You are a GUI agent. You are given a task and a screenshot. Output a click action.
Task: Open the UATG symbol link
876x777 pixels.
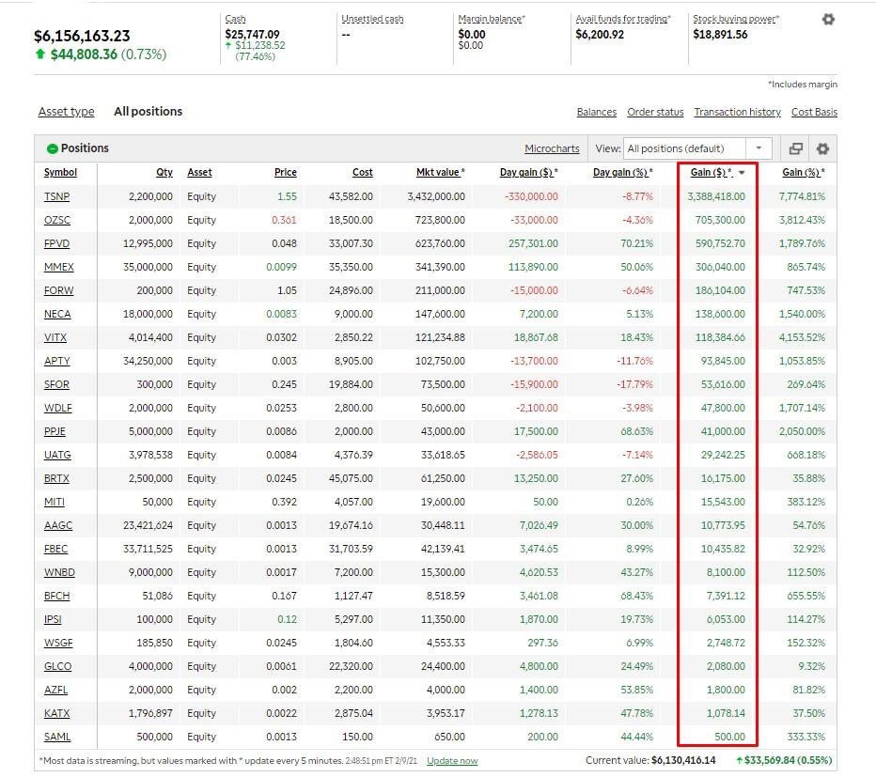(x=57, y=455)
